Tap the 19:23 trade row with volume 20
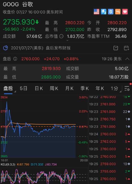The image size is (132, 184). [x=110, y=104]
